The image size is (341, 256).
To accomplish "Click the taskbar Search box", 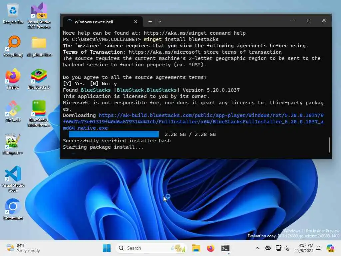I will coord(152,248).
